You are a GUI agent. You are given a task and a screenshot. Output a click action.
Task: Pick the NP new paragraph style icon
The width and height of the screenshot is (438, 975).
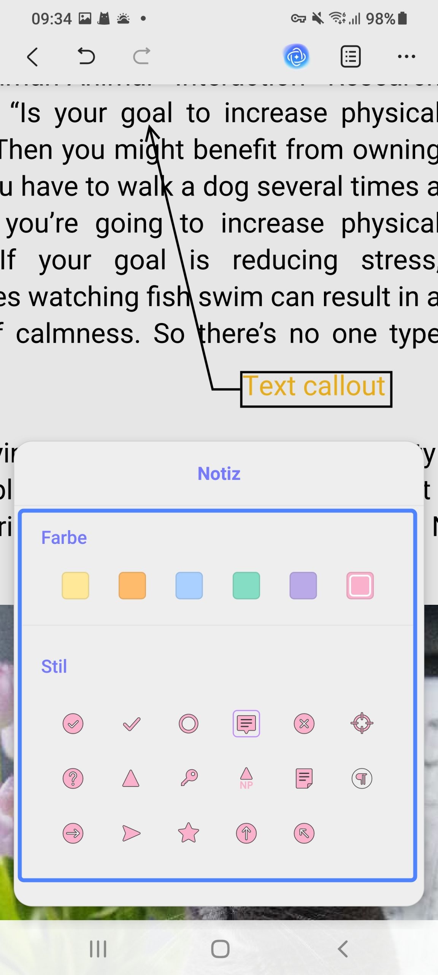click(x=246, y=778)
